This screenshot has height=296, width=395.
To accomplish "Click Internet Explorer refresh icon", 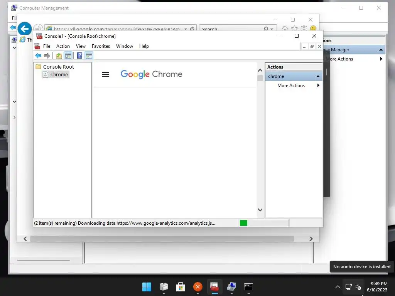I will tap(192, 29).
